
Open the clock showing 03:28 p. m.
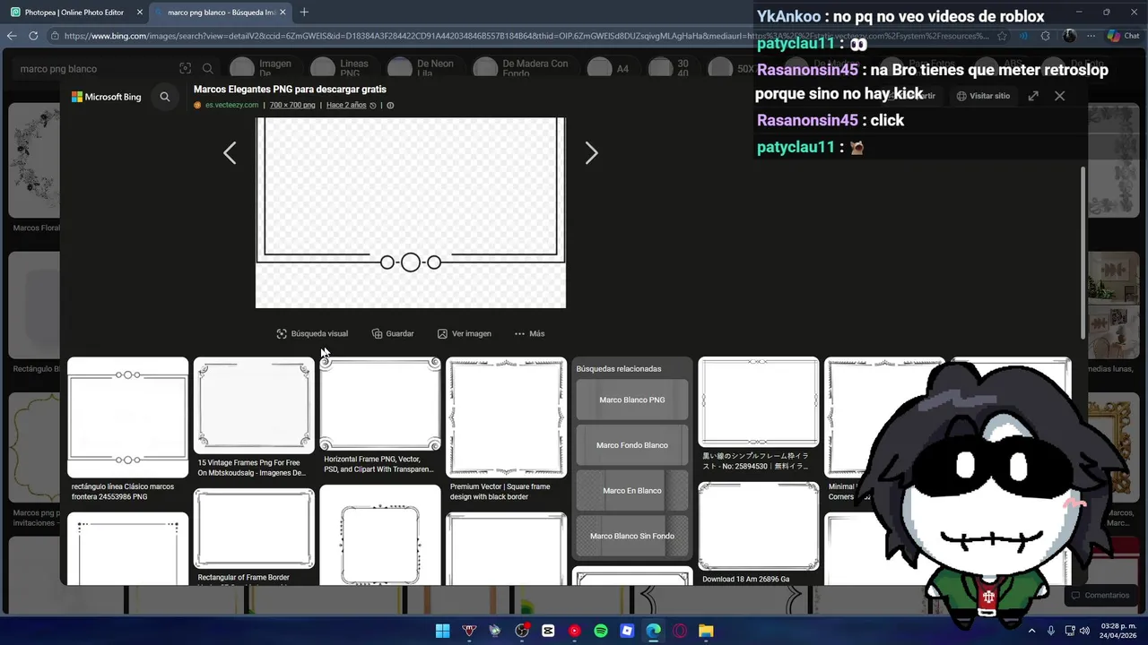1118,631
